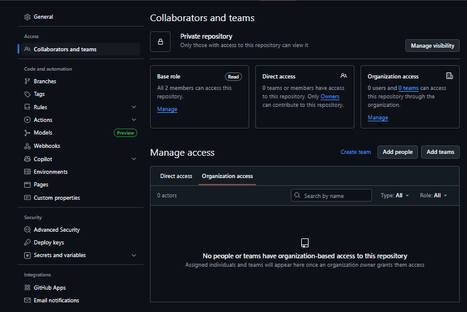Expand the Secrets and variables chevron
Screen dimensions: 467x312
click(134, 255)
